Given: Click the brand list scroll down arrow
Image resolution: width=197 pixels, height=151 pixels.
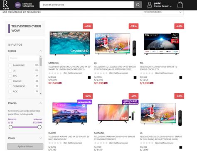Looking at the screenshot, I should 41,93.
